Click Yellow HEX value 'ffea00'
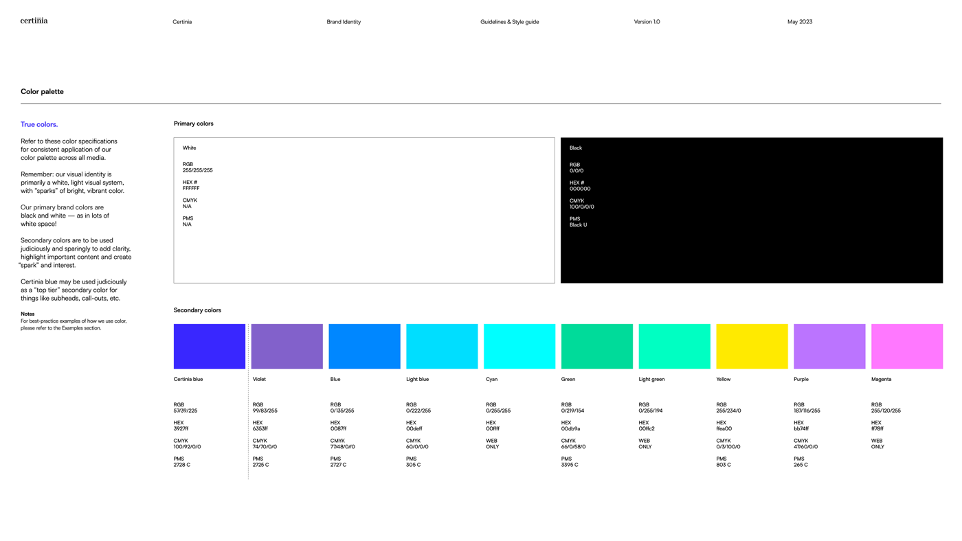This screenshot has height=541, width=962. 724,428
